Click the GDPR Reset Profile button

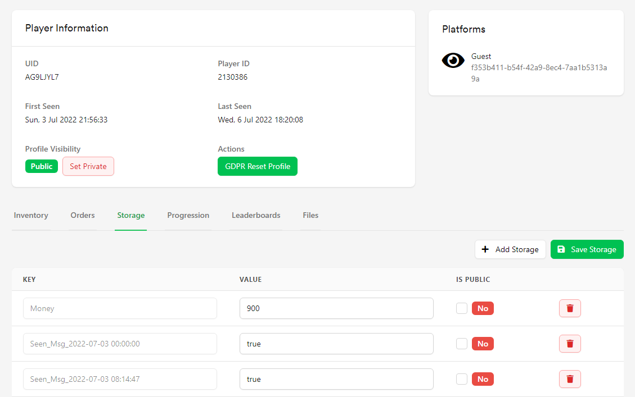pyautogui.click(x=258, y=166)
